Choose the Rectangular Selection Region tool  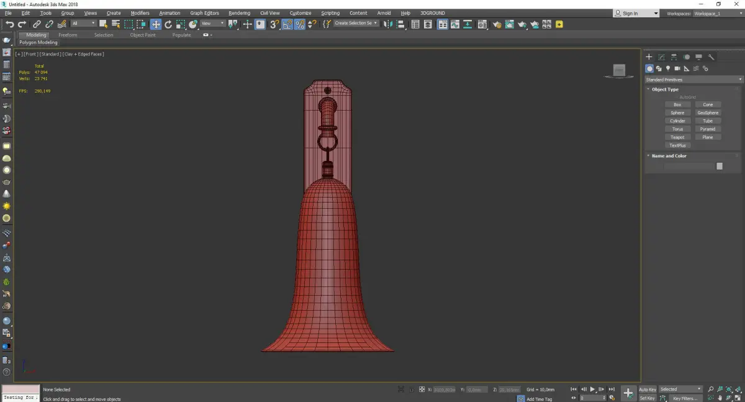click(x=129, y=24)
